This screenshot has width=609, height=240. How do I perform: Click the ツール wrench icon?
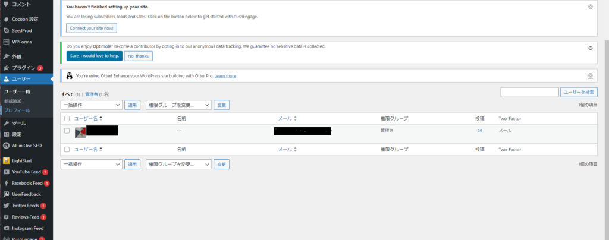(6, 124)
